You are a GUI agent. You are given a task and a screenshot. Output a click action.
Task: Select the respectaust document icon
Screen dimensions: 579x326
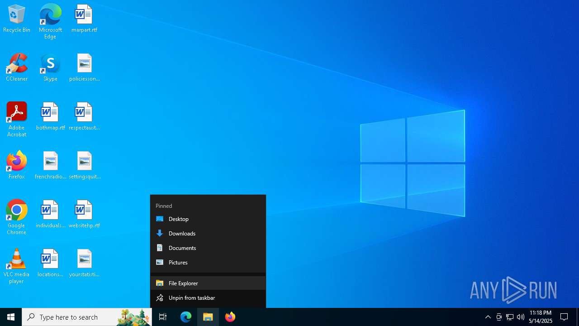[x=84, y=117]
